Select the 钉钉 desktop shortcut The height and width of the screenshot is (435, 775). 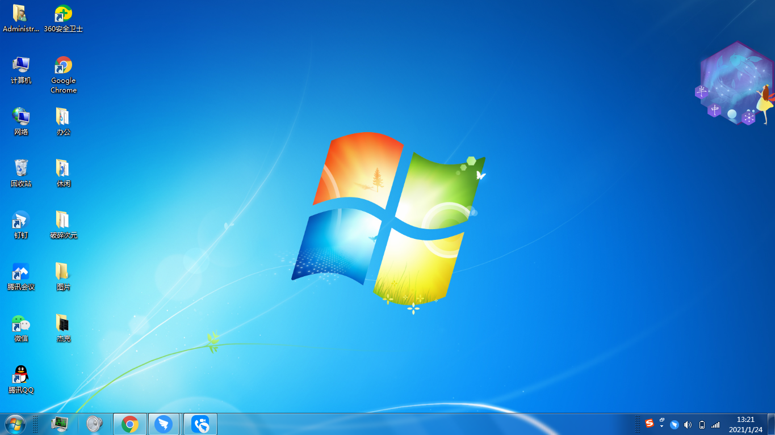21,225
